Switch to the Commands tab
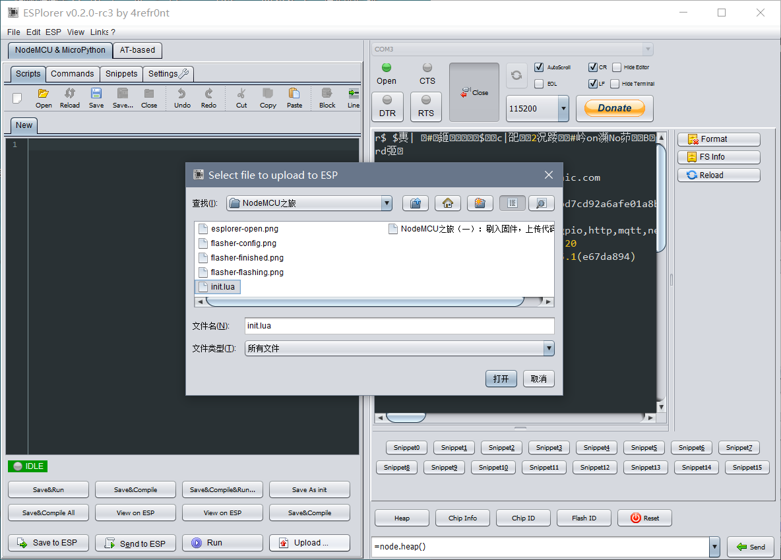Viewport: 781px width, 560px height. click(x=73, y=74)
